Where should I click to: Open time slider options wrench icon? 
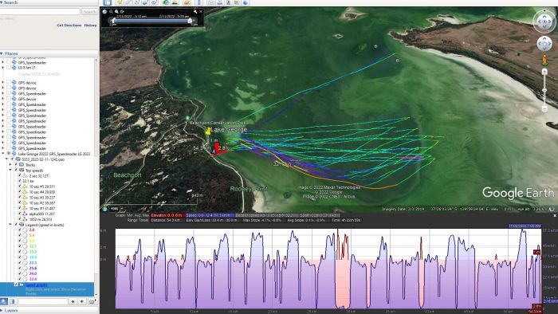tap(195, 12)
